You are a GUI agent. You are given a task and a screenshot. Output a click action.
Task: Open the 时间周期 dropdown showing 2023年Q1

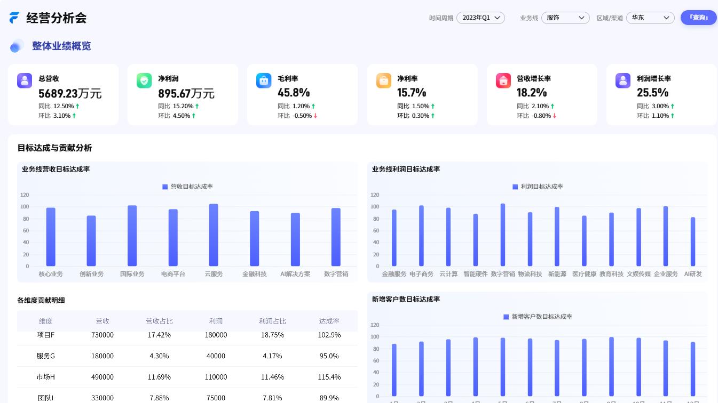coord(480,18)
